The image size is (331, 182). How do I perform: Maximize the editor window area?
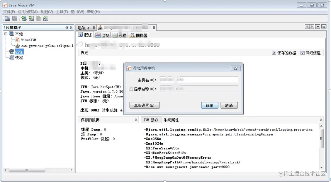click(x=324, y=27)
